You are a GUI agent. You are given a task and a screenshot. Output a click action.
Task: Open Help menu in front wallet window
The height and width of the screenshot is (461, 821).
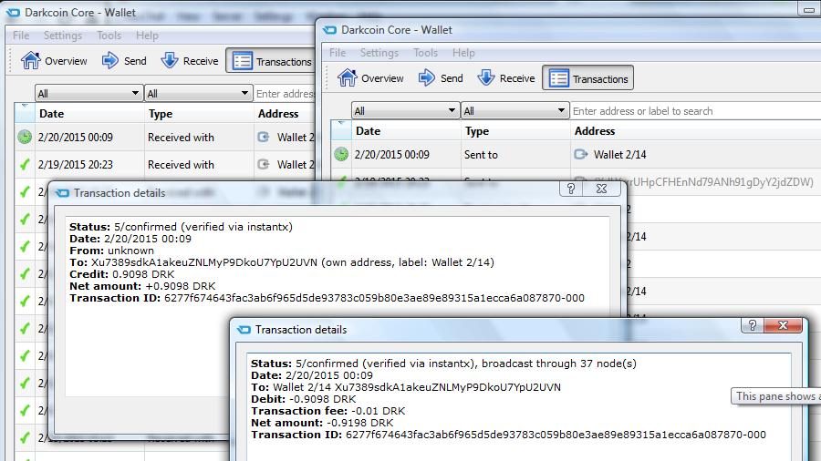[464, 53]
